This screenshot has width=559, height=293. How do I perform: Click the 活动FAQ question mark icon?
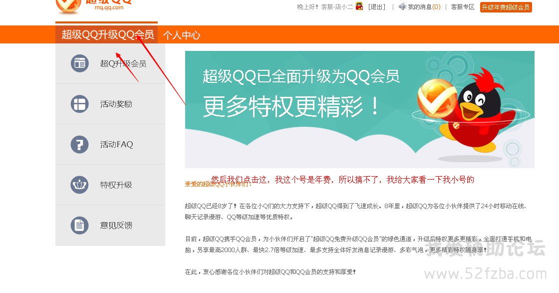pos(79,144)
